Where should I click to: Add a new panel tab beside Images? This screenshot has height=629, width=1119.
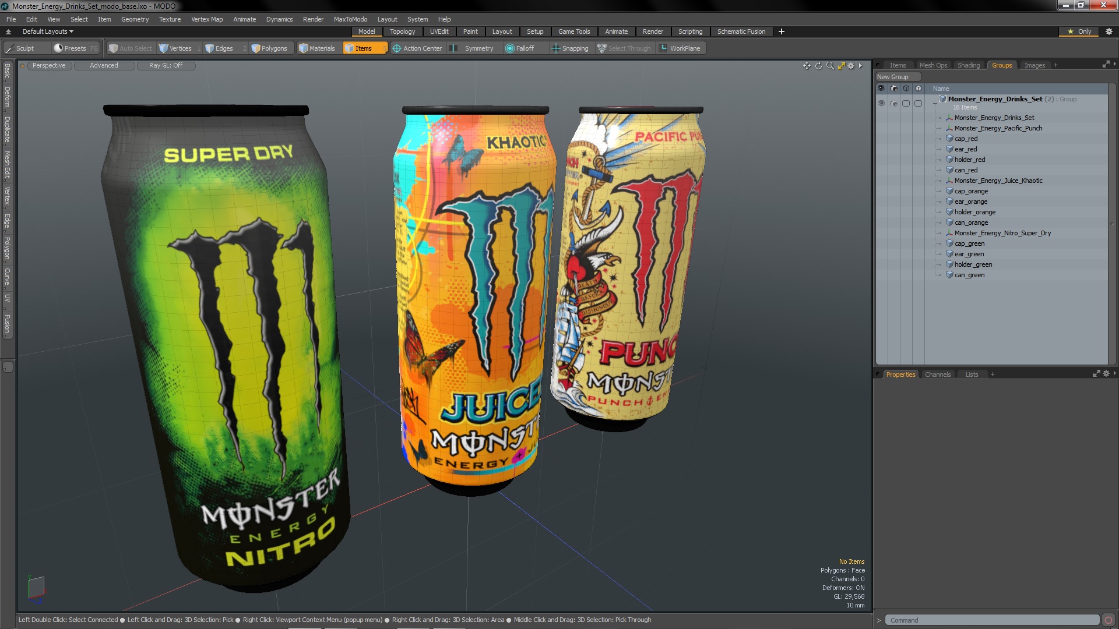point(1055,65)
